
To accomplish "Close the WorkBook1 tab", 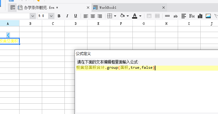I will click(x=164, y=8).
